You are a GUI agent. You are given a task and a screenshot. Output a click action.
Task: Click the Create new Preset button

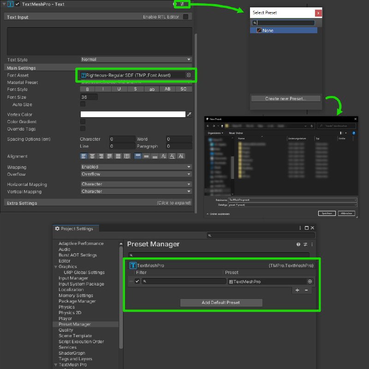[286, 99]
